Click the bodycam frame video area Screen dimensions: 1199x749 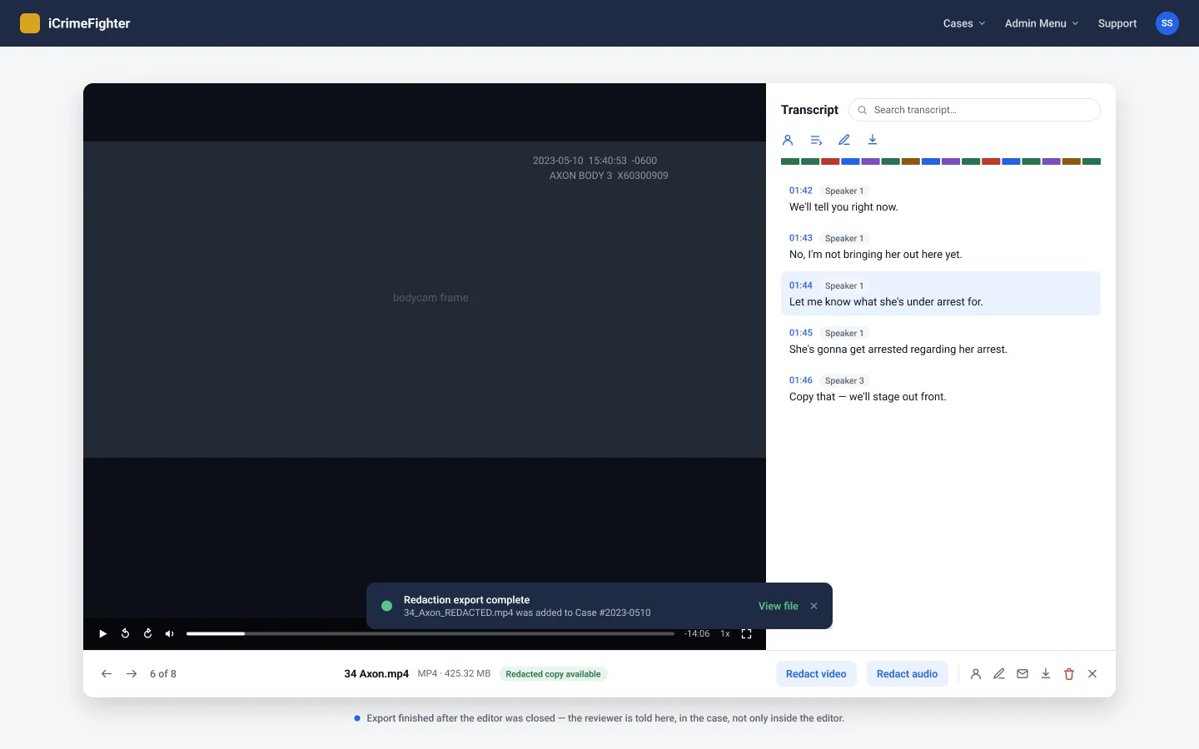point(425,300)
